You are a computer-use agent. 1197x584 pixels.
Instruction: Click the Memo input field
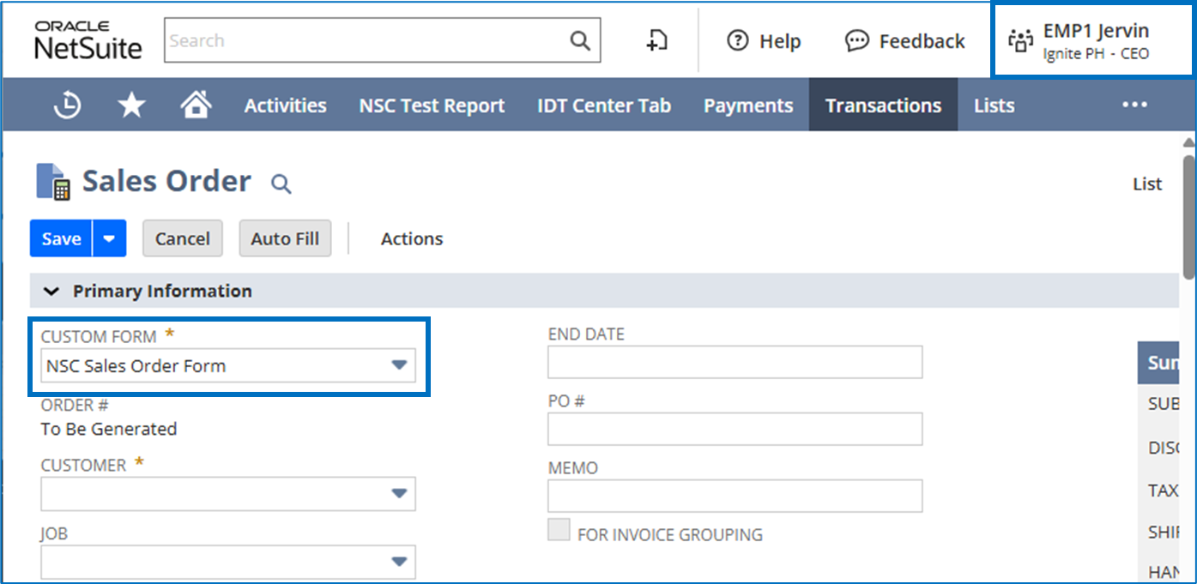[x=735, y=496]
